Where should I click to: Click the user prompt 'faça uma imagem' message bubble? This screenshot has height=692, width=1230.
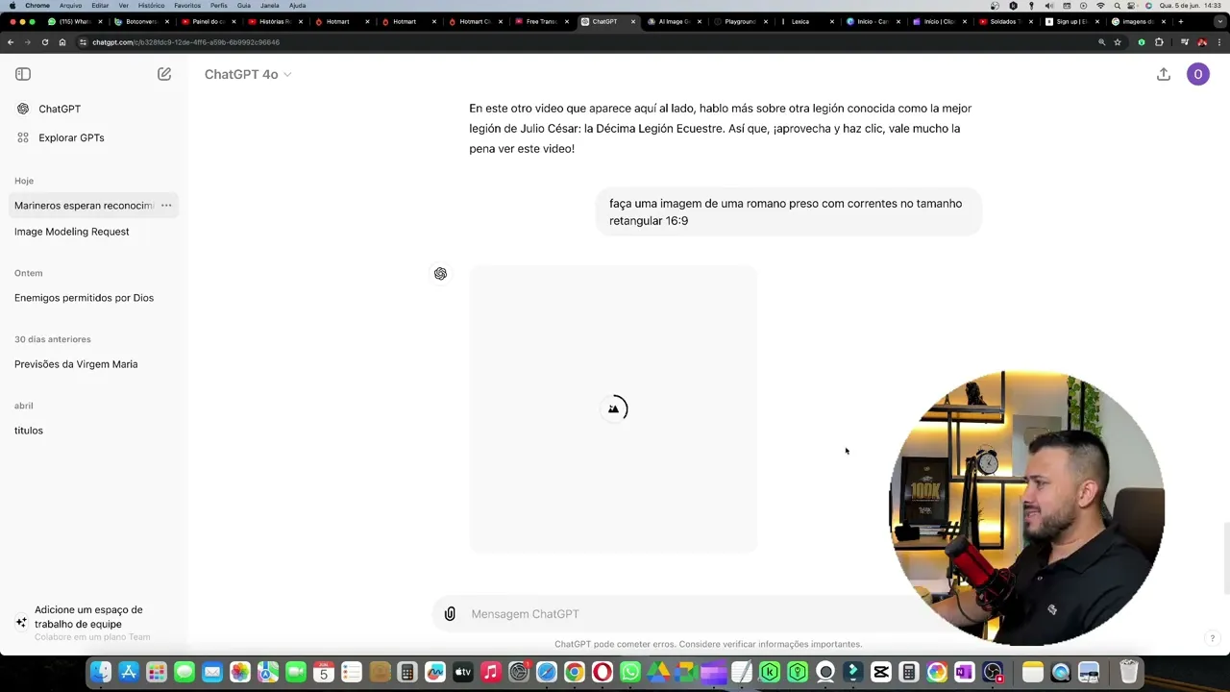point(788,211)
